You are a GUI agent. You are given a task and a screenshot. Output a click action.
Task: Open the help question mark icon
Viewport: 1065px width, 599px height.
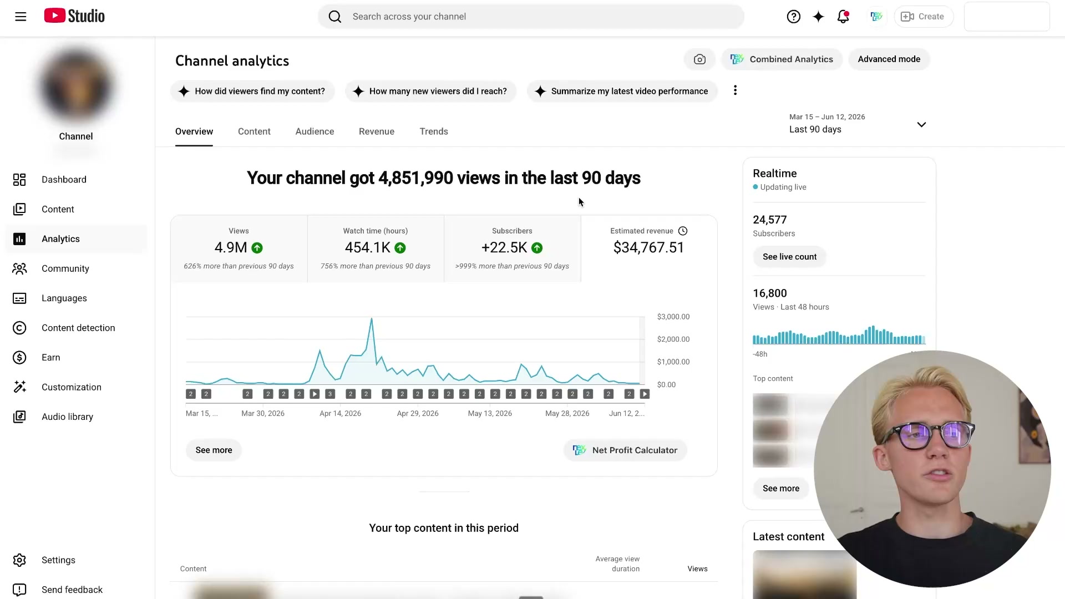(793, 17)
